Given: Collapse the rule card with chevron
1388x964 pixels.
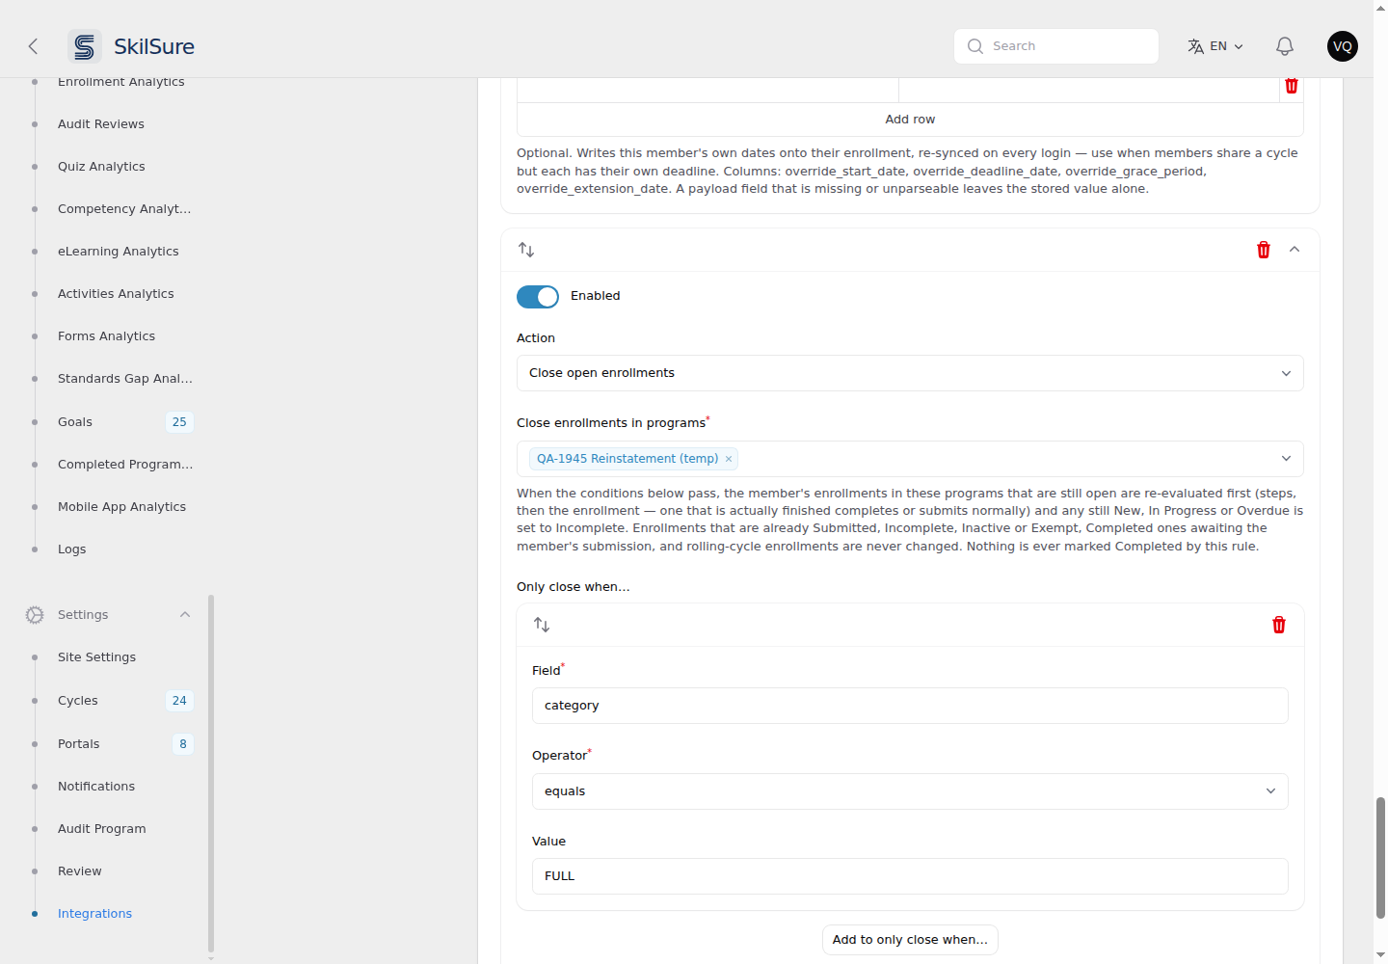Looking at the screenshot, I should pyautogui.click(x=1295, y=250).
